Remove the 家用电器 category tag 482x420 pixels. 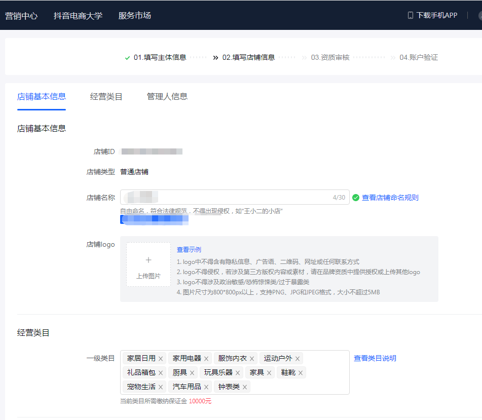206,359
